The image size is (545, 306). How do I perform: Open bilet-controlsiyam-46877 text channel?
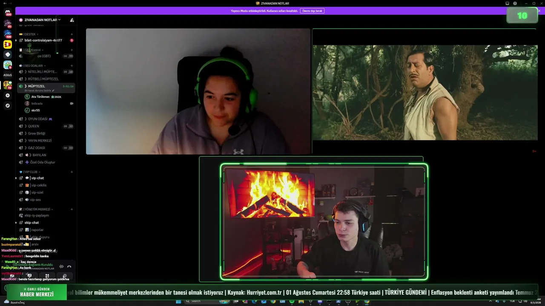(46, 40)
